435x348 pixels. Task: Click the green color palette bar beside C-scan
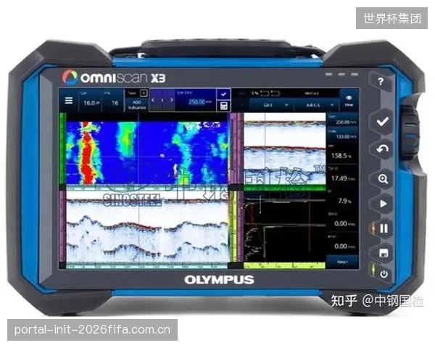(x=63, y=149)
